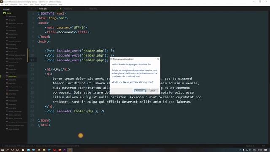
Task: Select home1.php in the sidebar
Action: click(x=13, y=76)
